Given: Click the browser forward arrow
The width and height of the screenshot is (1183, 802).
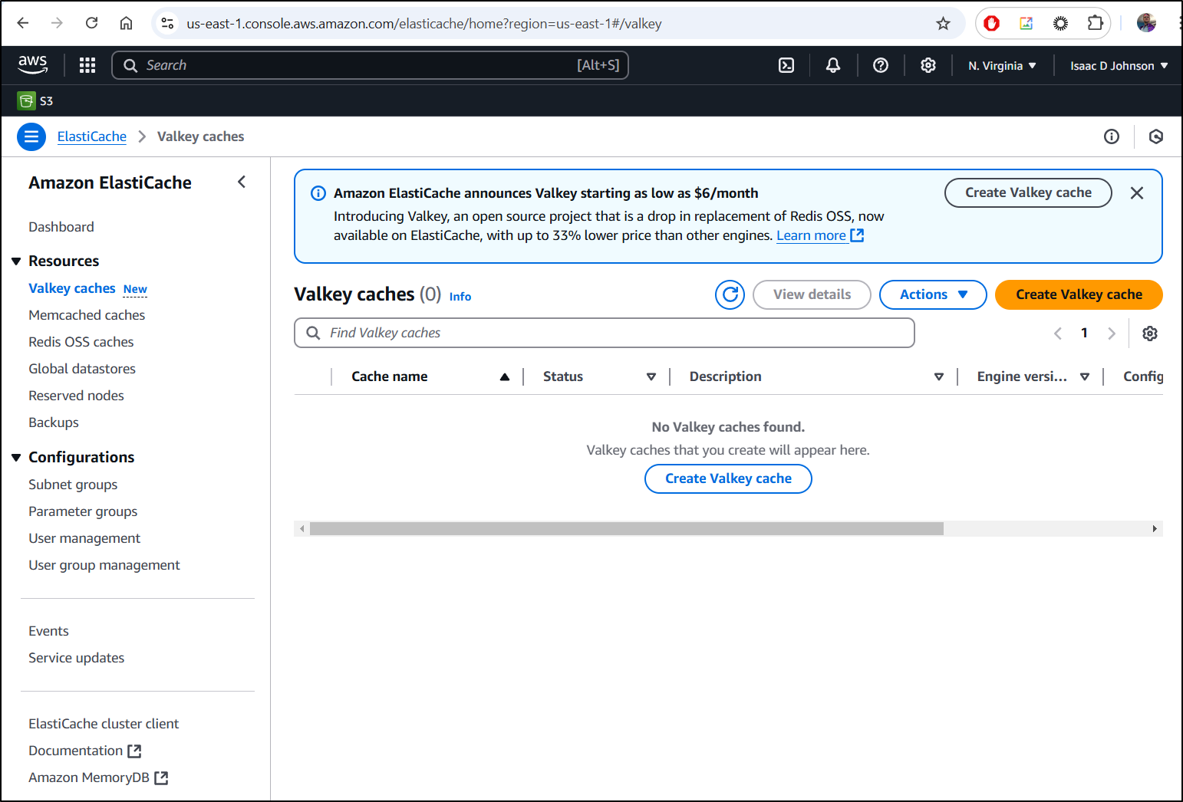Looking at the screenshot, I should (57, 23).
